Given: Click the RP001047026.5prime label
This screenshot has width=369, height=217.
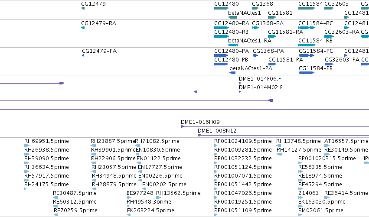Looking at the screenshot, I should click(x=243, y=193).
